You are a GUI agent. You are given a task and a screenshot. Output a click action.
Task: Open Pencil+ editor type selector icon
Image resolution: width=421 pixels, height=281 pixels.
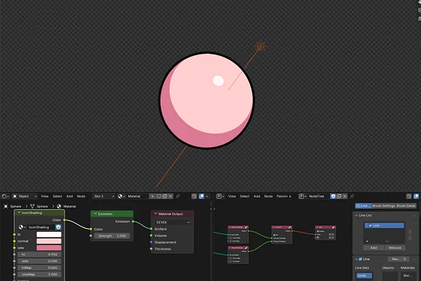[x=220, y=196]
